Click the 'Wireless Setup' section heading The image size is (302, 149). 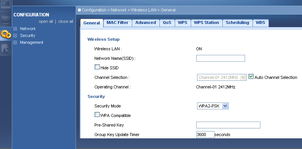coord(103,39)
